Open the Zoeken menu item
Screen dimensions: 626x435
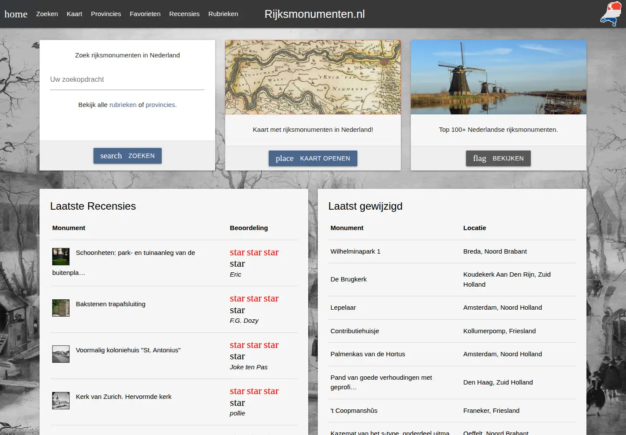coord(47,14)
